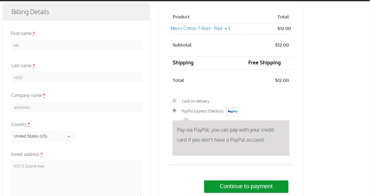The width and height of the screenshot is (370, 196).
Task: Click the Shipping row label
Action: tap(183, 63)
